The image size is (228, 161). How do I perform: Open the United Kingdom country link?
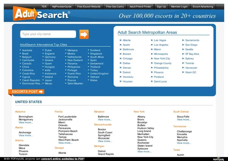click(x=99, y=74)
